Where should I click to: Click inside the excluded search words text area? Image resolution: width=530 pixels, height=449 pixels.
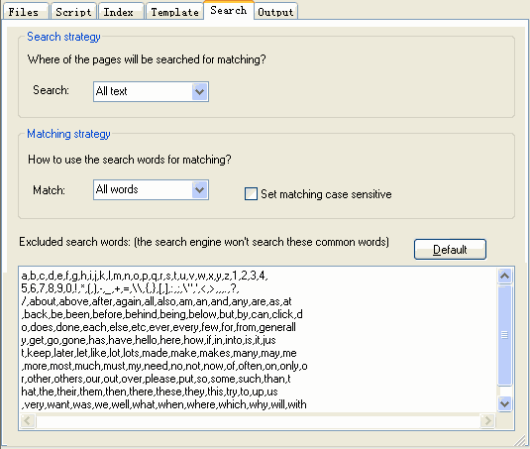[x=258, y=340]
